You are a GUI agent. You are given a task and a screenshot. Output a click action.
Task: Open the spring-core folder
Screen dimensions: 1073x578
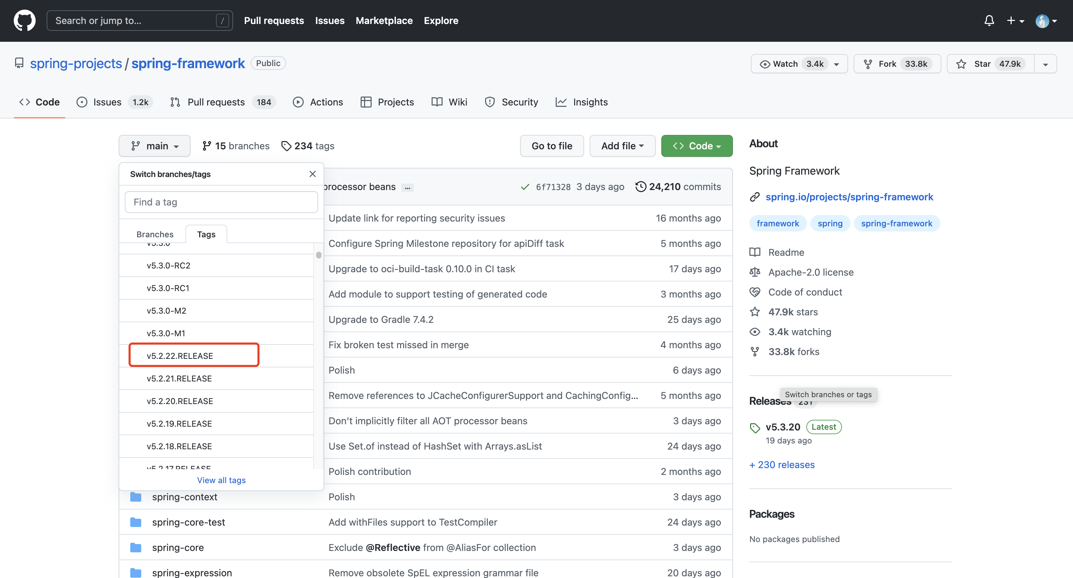pyautogui.click(x=178, y=548)
